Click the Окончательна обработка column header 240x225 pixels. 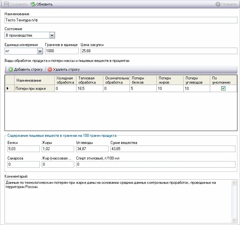point(116,80)
